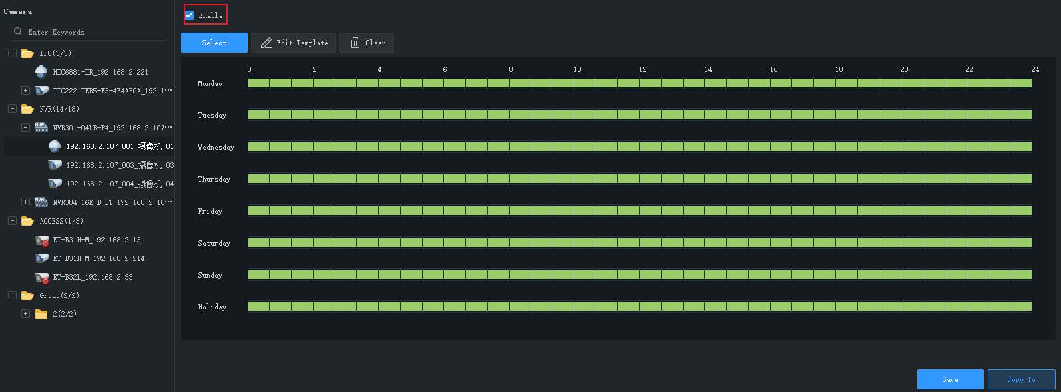Select camera HIC6881-IR_192.168.2.221
The height and width of the screenshot is (392, 1061).
tap(101, 72)
